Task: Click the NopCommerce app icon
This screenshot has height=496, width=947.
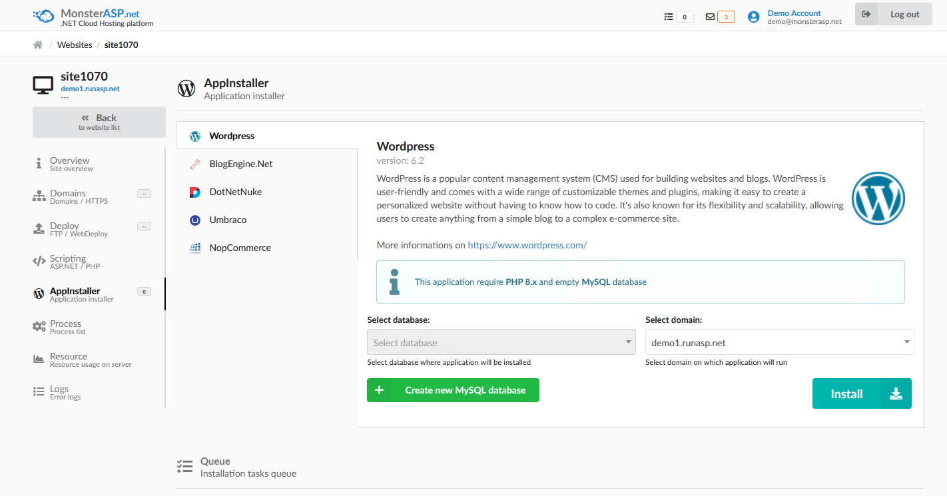Action: click(x=195, y=248)
